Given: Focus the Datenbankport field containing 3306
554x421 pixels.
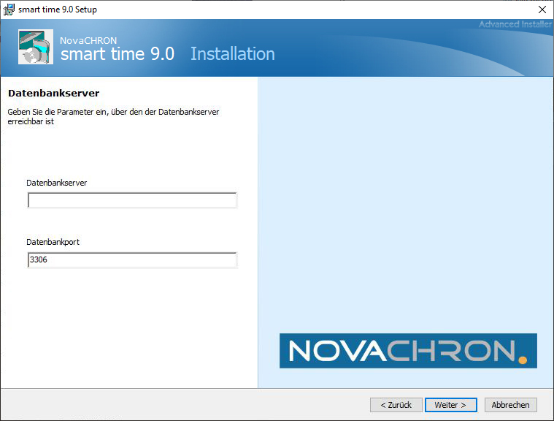Looking at the screenshot, I should click(x=132, y=260).
